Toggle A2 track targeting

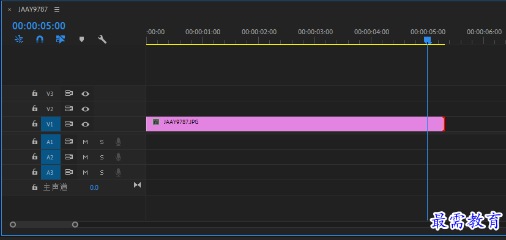pos(51,157)
